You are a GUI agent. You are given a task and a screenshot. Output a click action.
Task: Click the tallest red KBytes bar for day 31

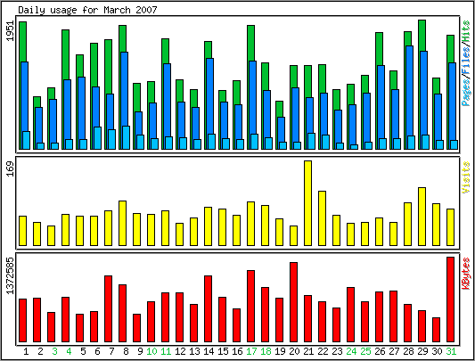pyautogui.click(x=450, y=299)
